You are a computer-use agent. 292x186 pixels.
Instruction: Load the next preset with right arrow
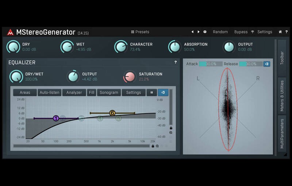pyautogui.click(x=199, y=32)
